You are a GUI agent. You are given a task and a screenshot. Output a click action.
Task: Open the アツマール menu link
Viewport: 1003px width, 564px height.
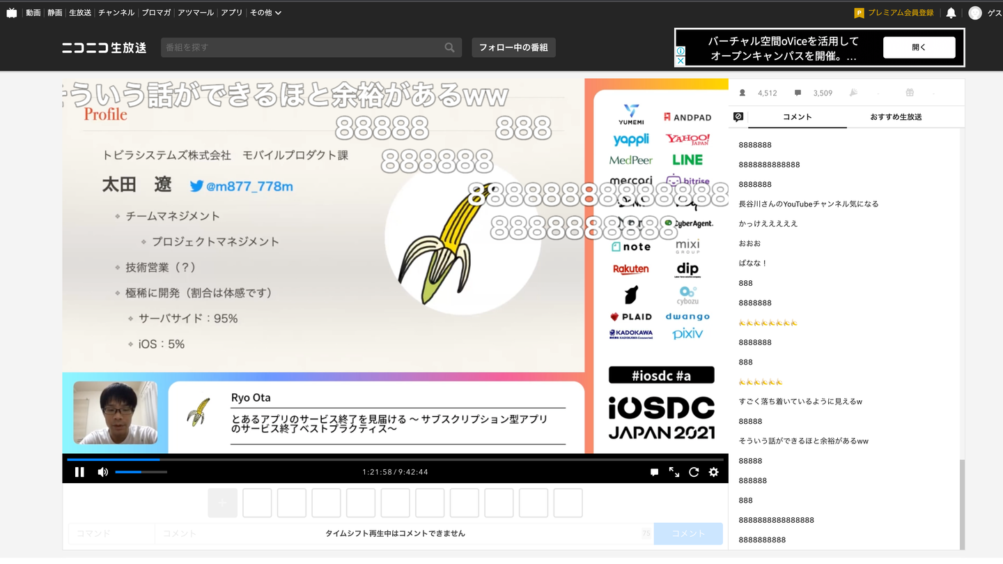point(196,13)
